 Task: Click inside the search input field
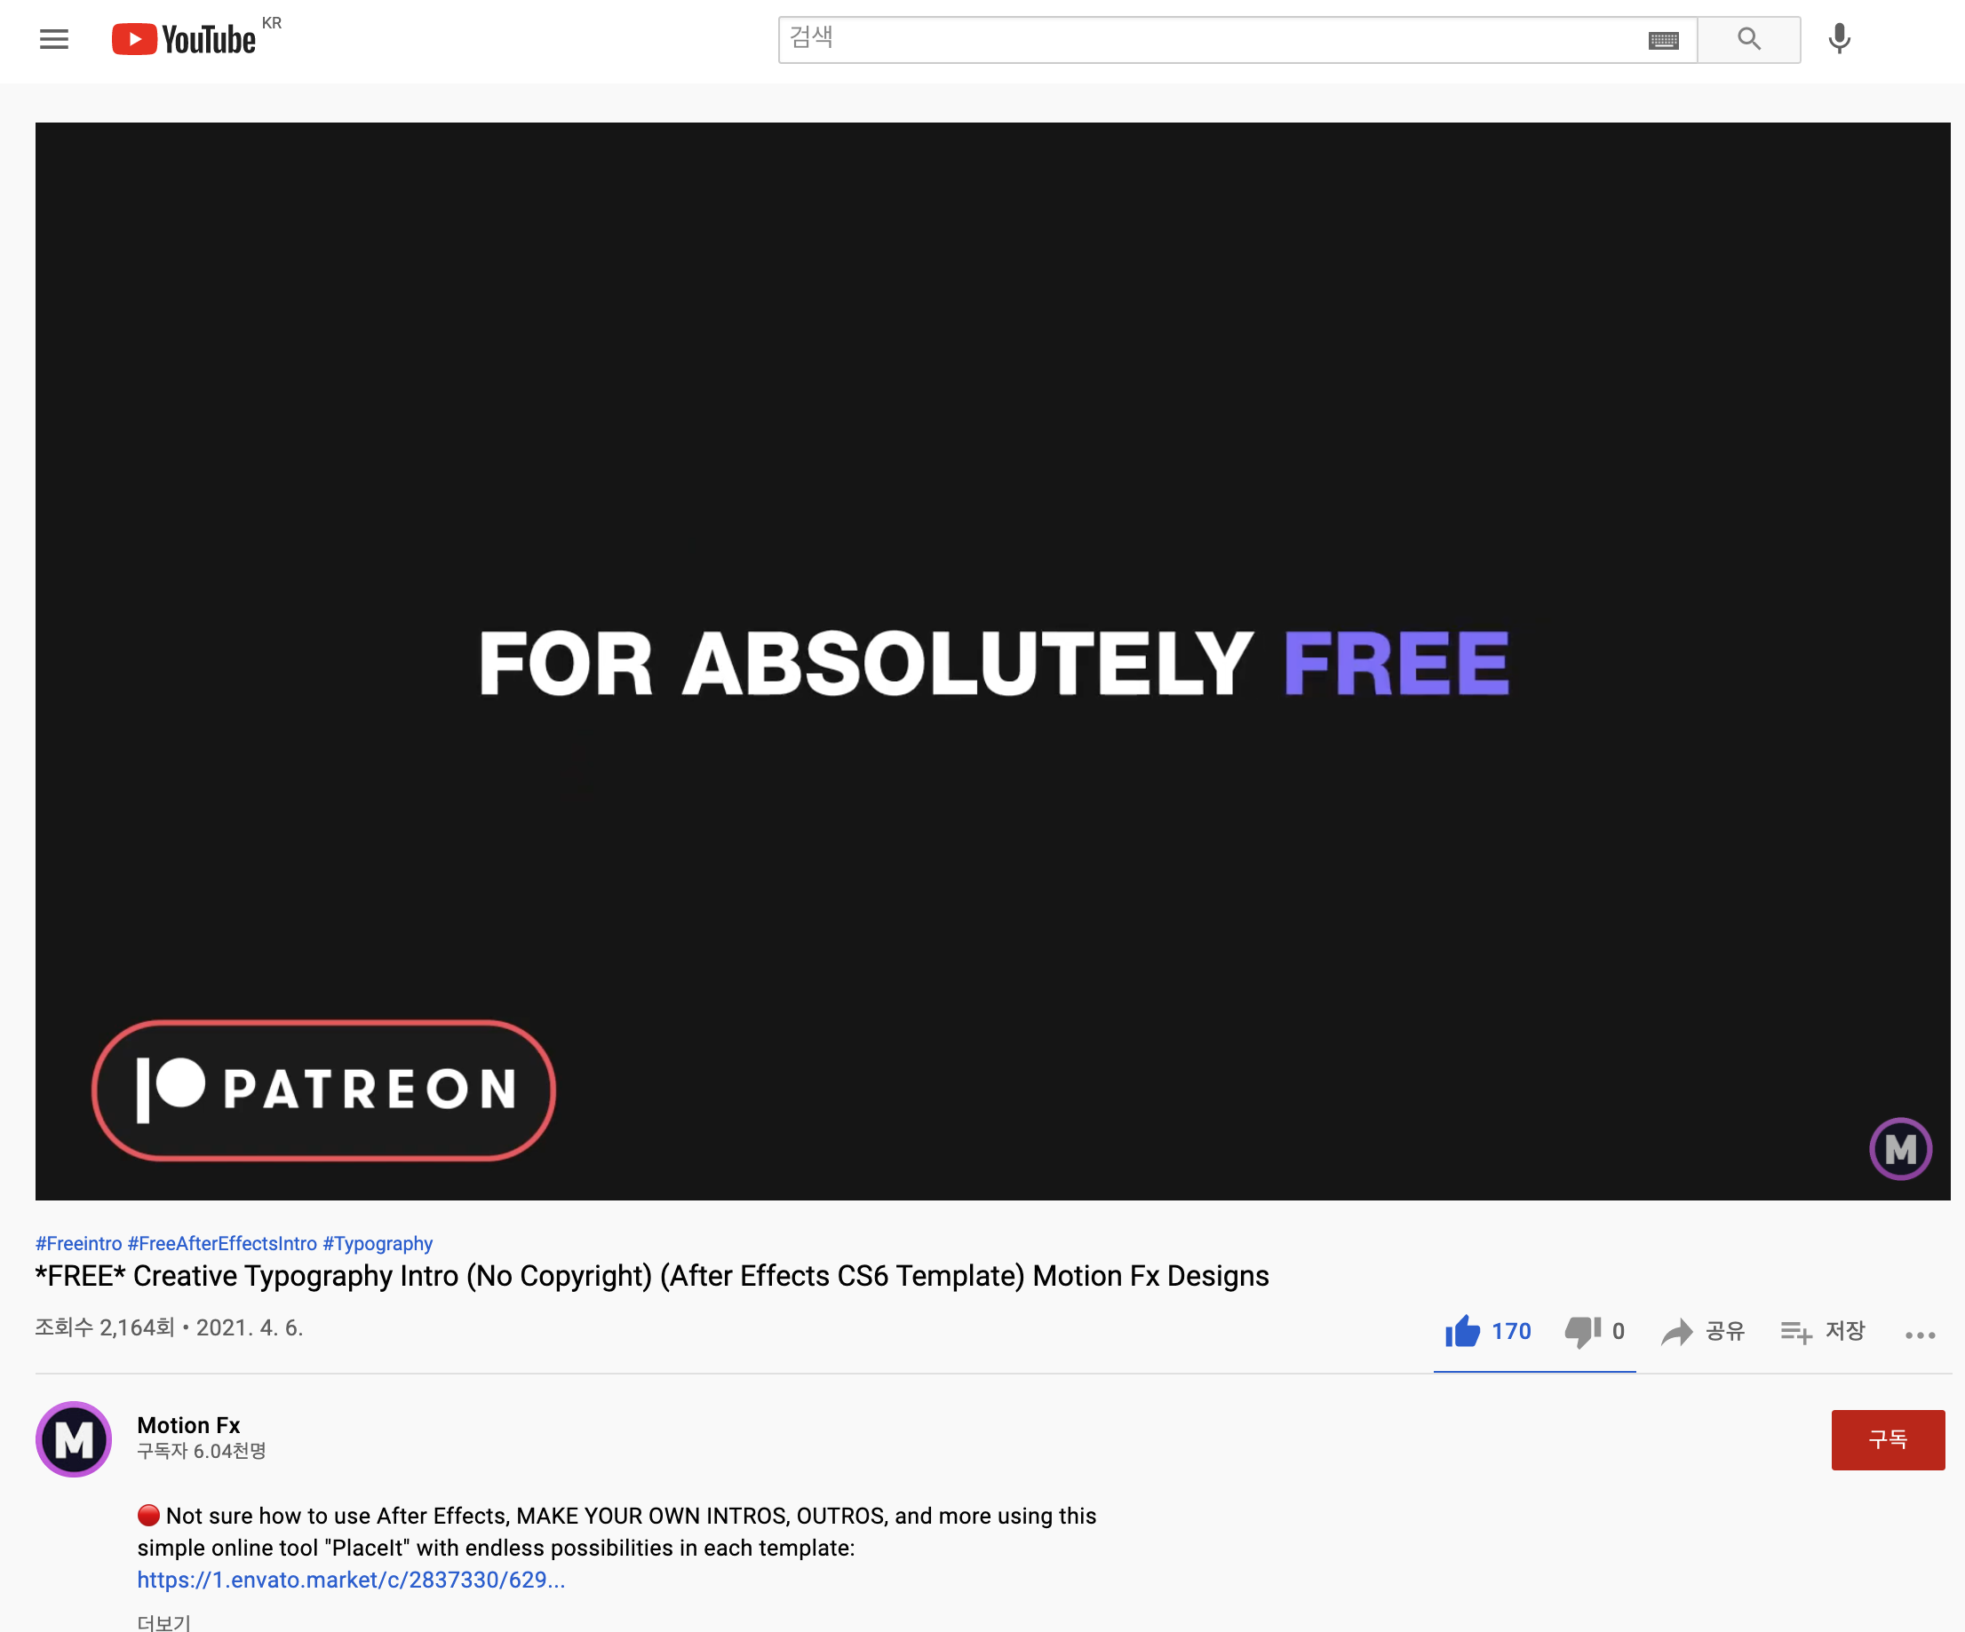[1207, 39]
